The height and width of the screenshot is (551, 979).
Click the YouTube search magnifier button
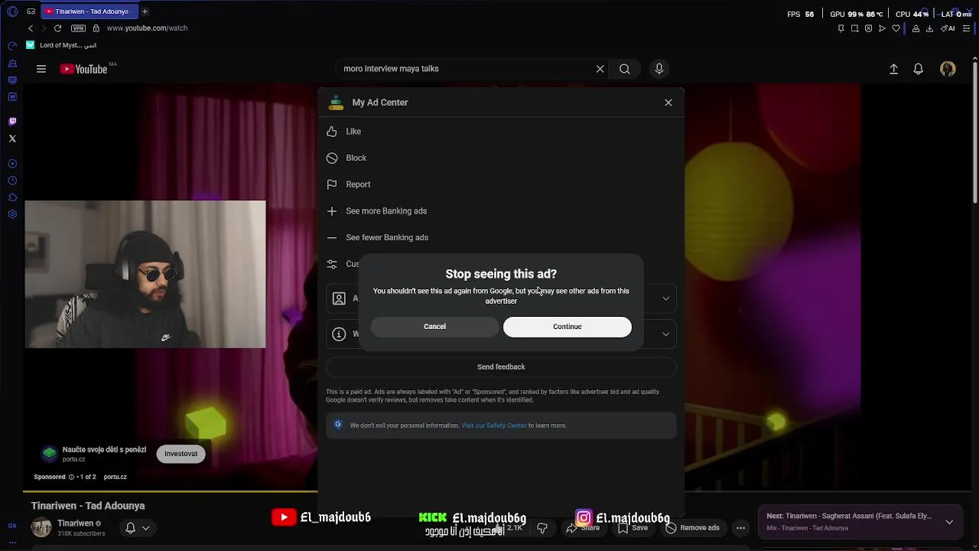(625, 69)
